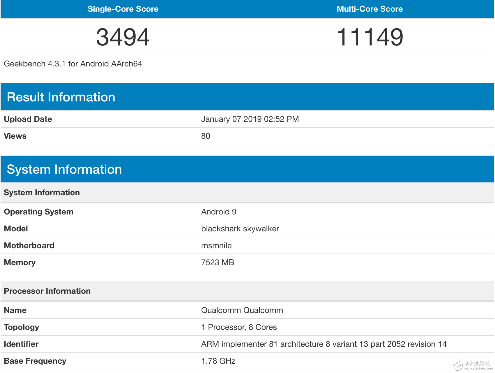Click the Multi-Core Score header

(x=370, y=9)
